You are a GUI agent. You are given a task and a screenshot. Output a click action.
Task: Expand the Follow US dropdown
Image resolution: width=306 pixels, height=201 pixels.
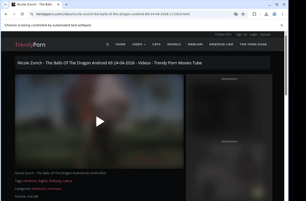[223, 34]
